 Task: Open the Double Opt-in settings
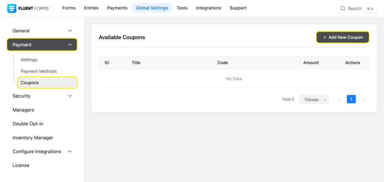(28, 124)
